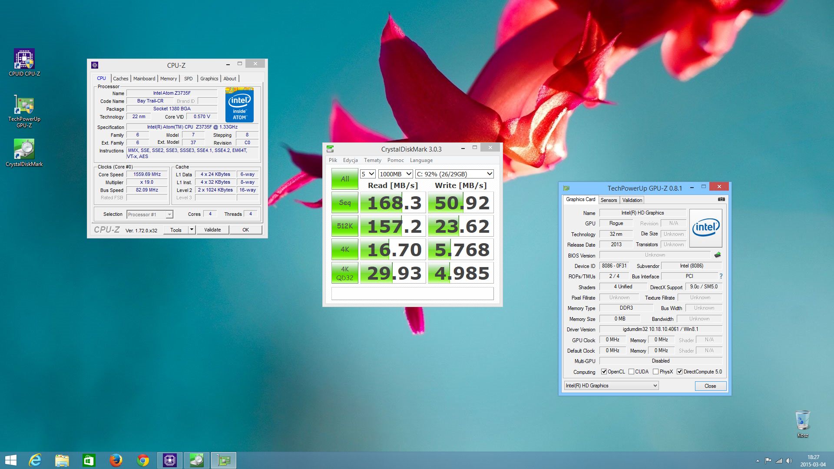Open the Kosz recycle bin
834x469 pixels.
click(x=803, y=424)
